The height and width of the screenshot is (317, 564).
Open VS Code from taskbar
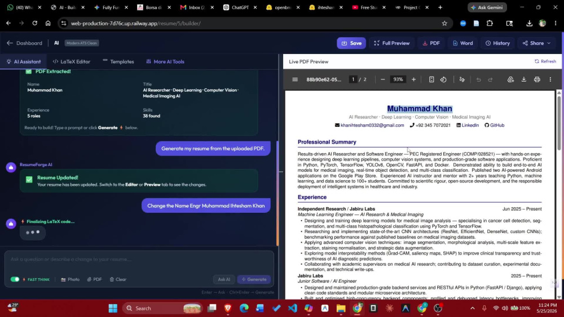pyautogui.click(x=292, y=309)
